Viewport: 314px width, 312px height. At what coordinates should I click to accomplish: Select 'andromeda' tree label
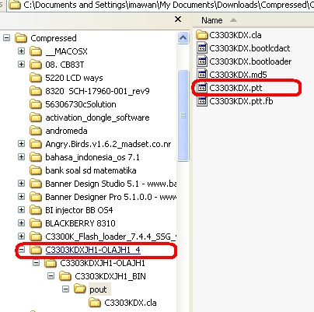[x=66, y=131]
